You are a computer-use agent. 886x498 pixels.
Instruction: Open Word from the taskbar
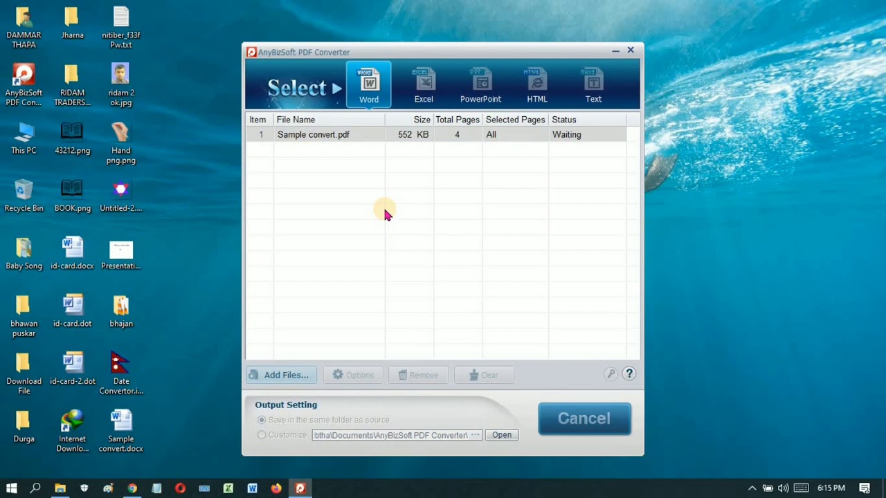[x=252, y=488]
